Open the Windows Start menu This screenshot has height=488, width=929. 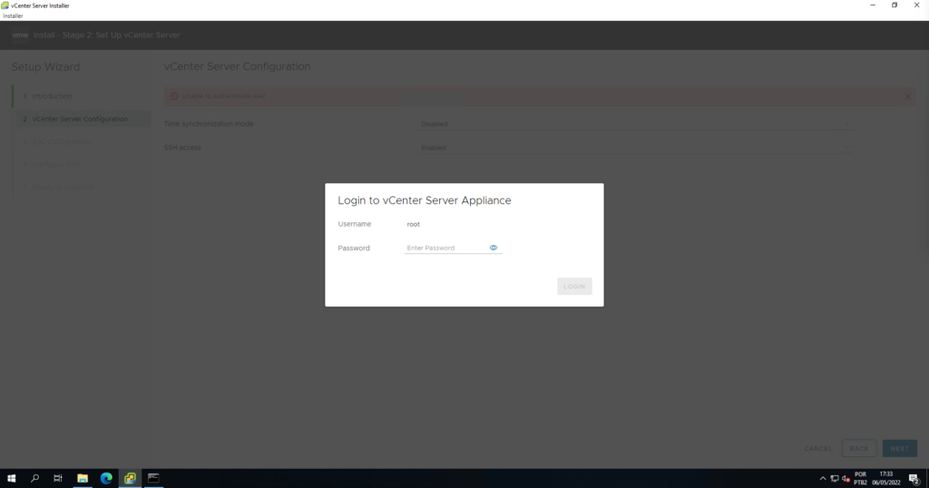pos(11,478)
